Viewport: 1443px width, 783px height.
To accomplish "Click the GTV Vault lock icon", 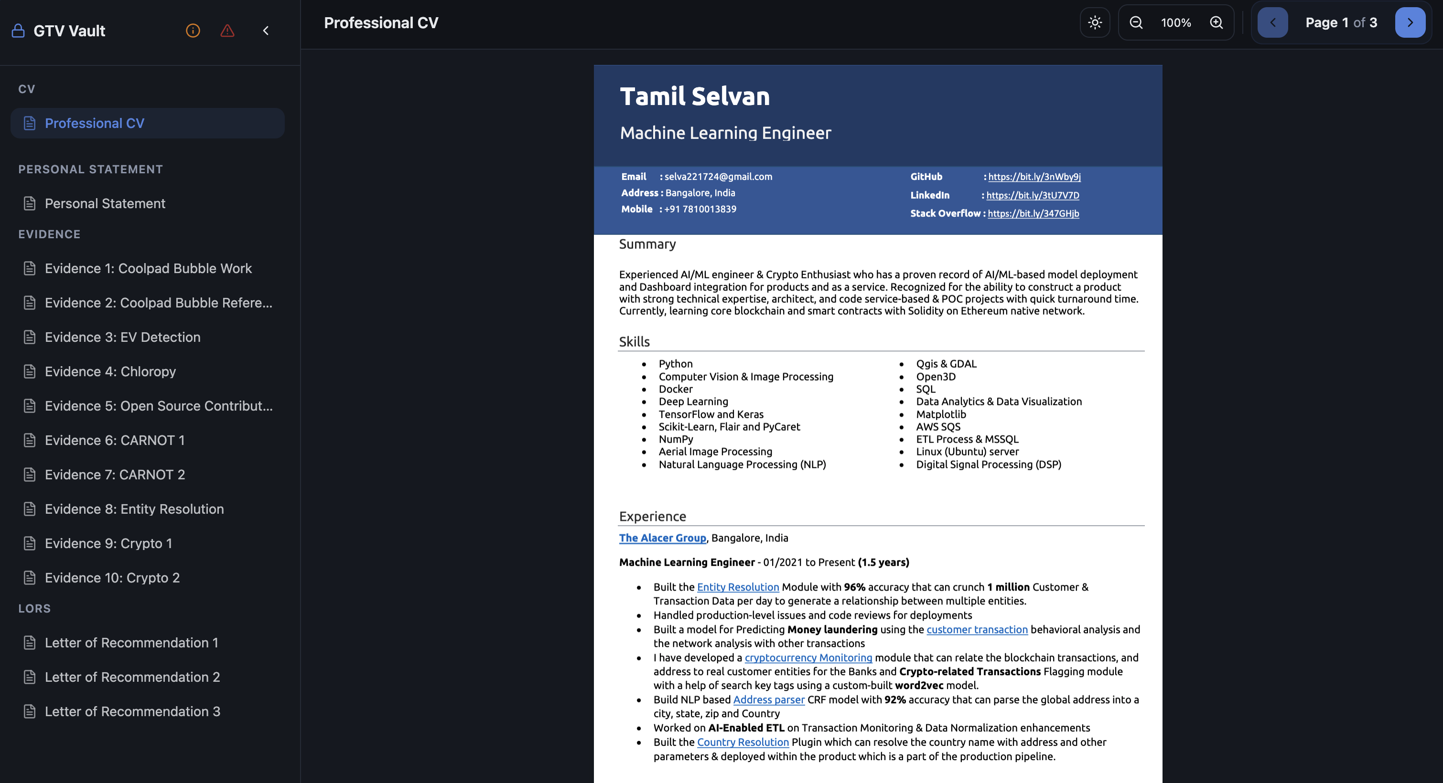I will point(18,31).
